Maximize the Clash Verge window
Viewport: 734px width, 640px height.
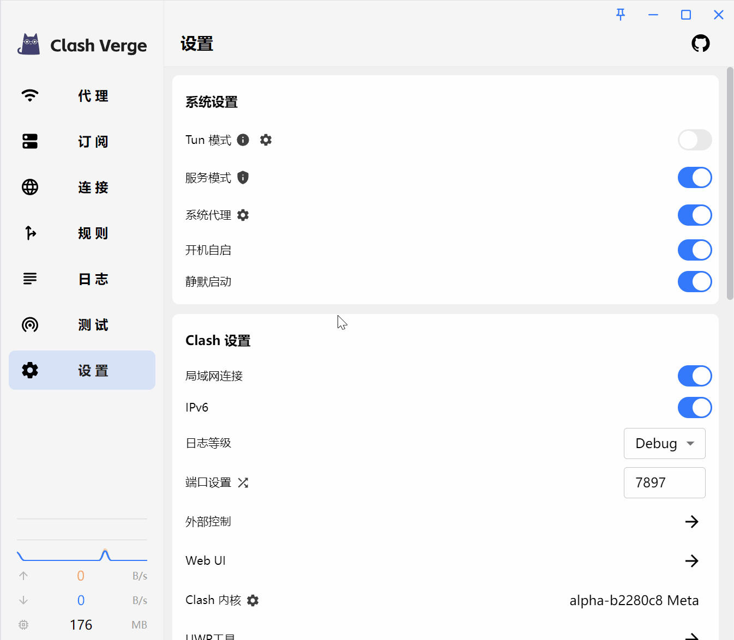686,15
